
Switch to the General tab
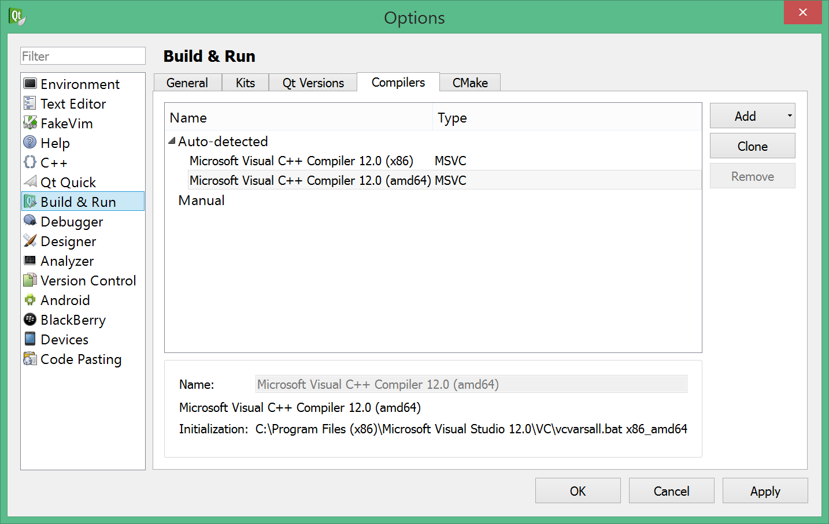point(187,83)
